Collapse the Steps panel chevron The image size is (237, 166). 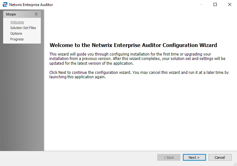(x=36, y=14)
